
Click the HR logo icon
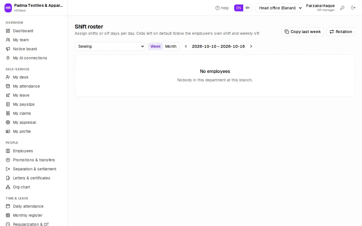8,8
